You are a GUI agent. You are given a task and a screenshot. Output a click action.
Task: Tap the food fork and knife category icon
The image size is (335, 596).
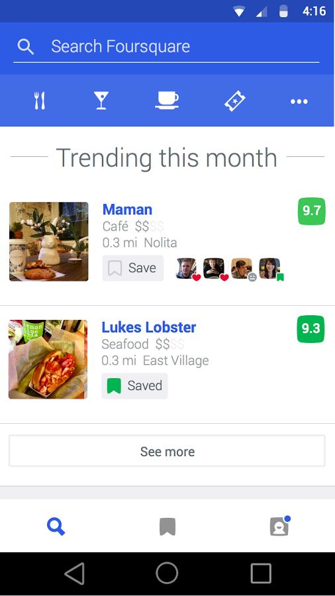click(40, 101)
